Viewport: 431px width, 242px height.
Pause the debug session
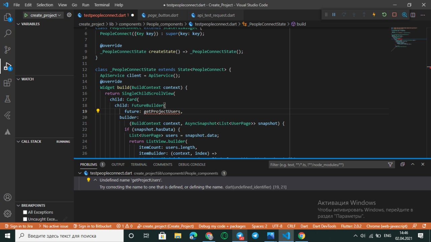(334, 15)
